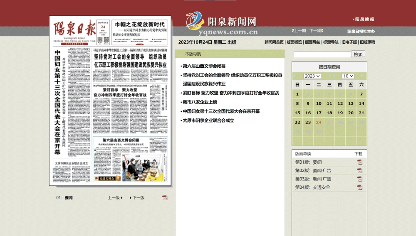Select highlighted October 24 in calendar
Image resolution: width=416 pixels, height=236 pixels.
319,123
